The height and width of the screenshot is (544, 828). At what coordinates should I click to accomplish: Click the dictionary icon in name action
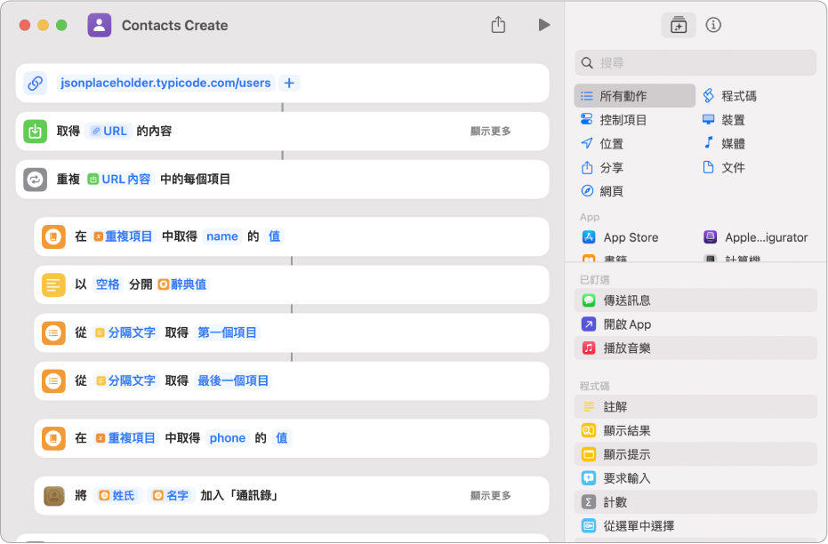pos(53,237)
